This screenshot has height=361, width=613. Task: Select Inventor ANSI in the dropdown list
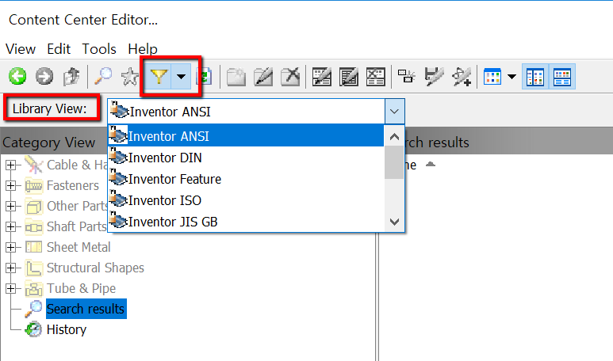pyautogui.click(x=246, y=136)
